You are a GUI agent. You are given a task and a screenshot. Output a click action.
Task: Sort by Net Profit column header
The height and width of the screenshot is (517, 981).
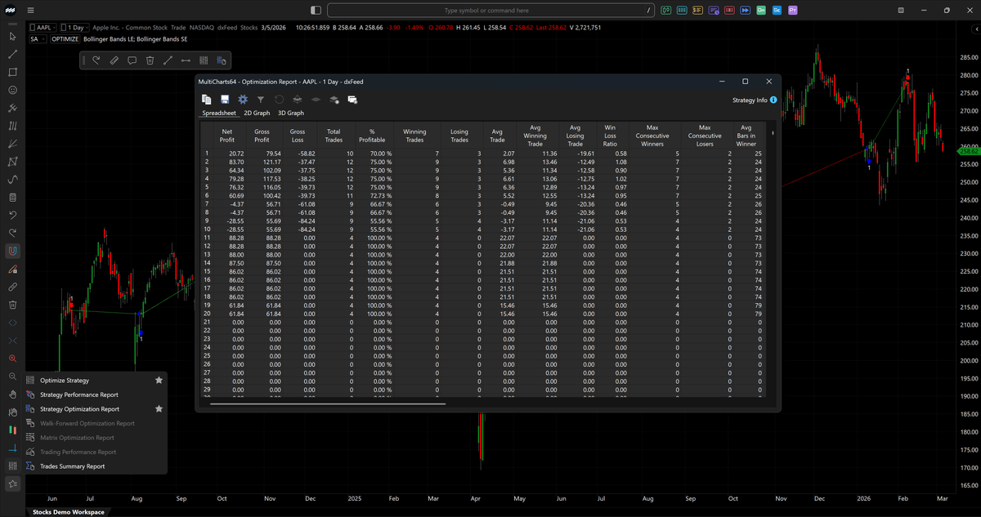pyautogui.click(x=227, y=136)
